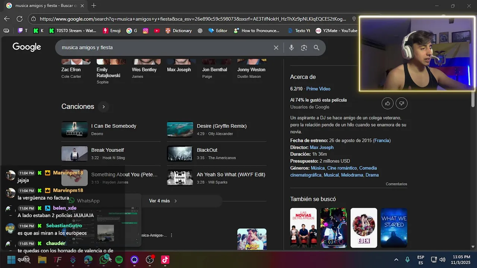Open the clock and date in taskbar
The image size is (477, 268).
point(461,259)
